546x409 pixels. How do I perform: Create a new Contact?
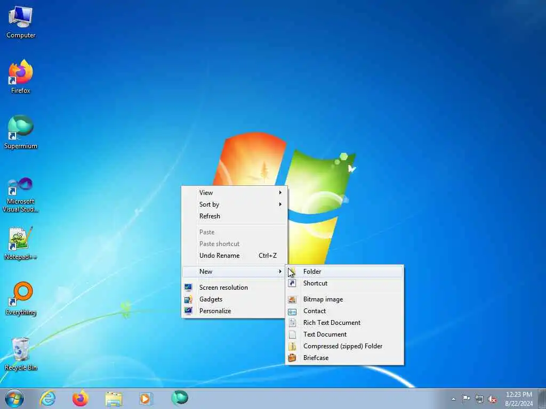[x=344, y=311]
